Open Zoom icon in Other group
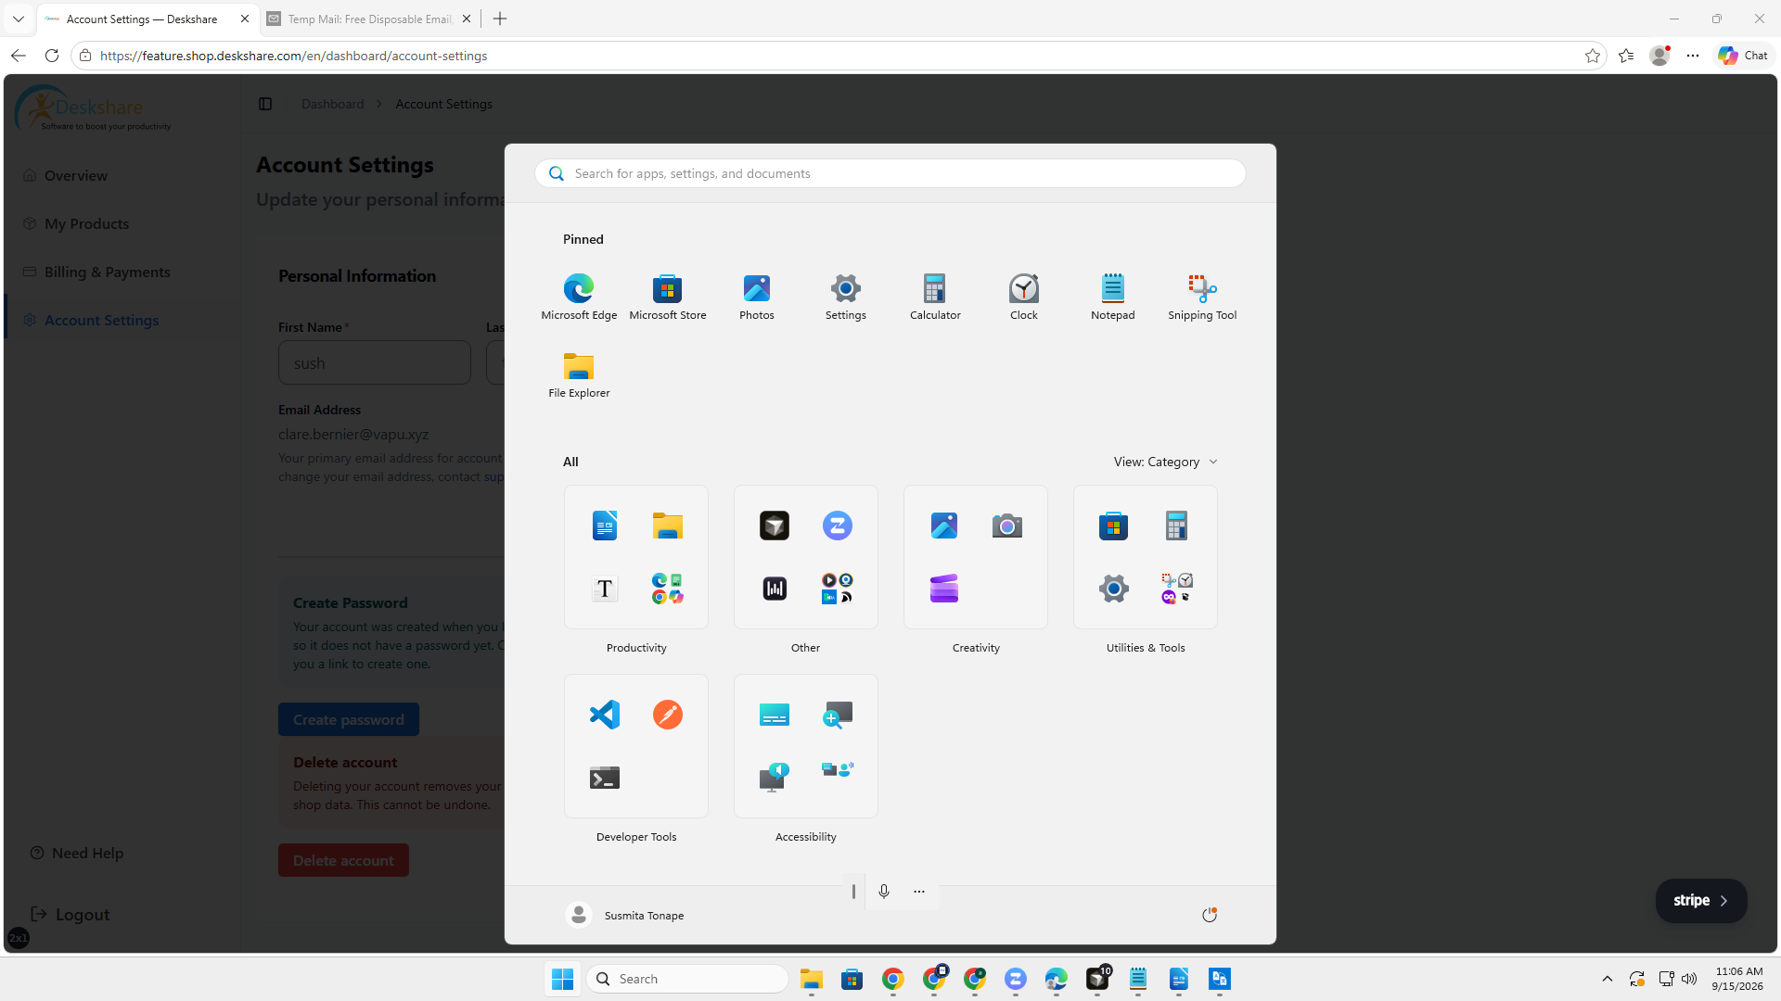1781x1001 pixels. point(837,526)
